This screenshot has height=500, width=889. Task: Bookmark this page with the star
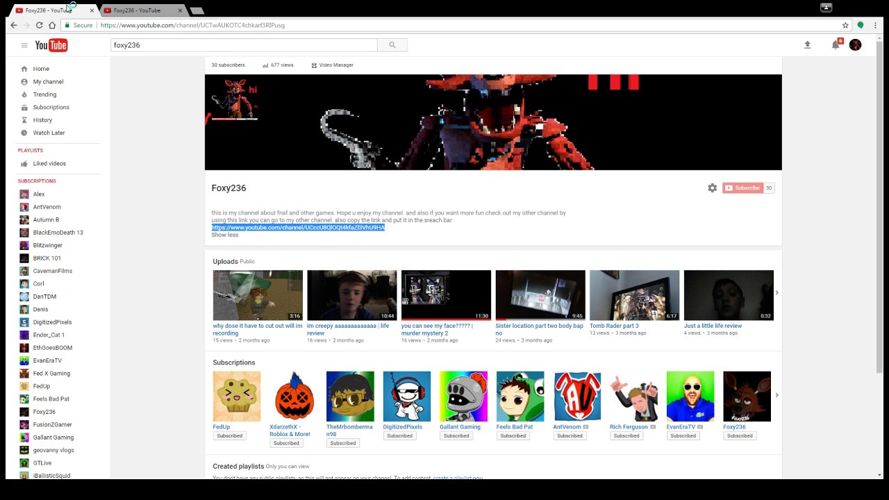pos(845,25)
